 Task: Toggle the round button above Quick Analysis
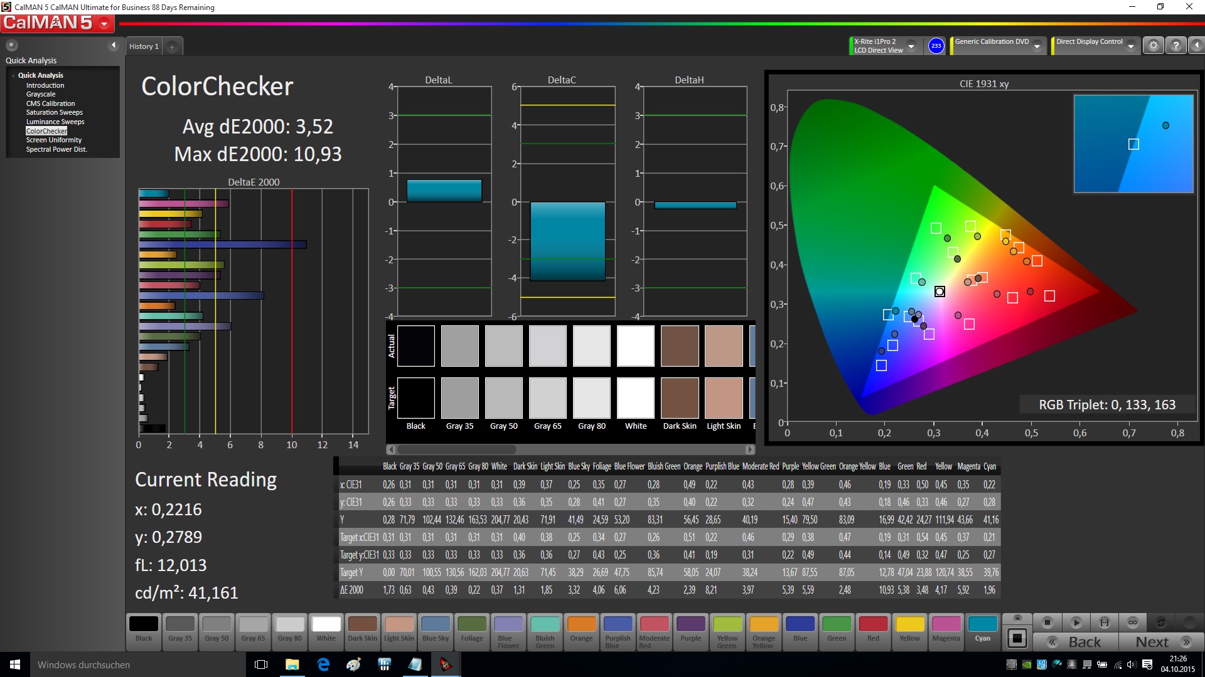(11, 45)
